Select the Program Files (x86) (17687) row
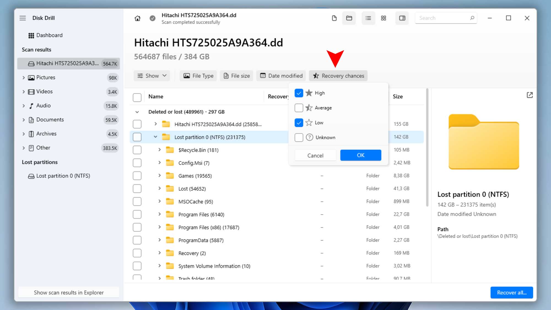 [277, 227]
